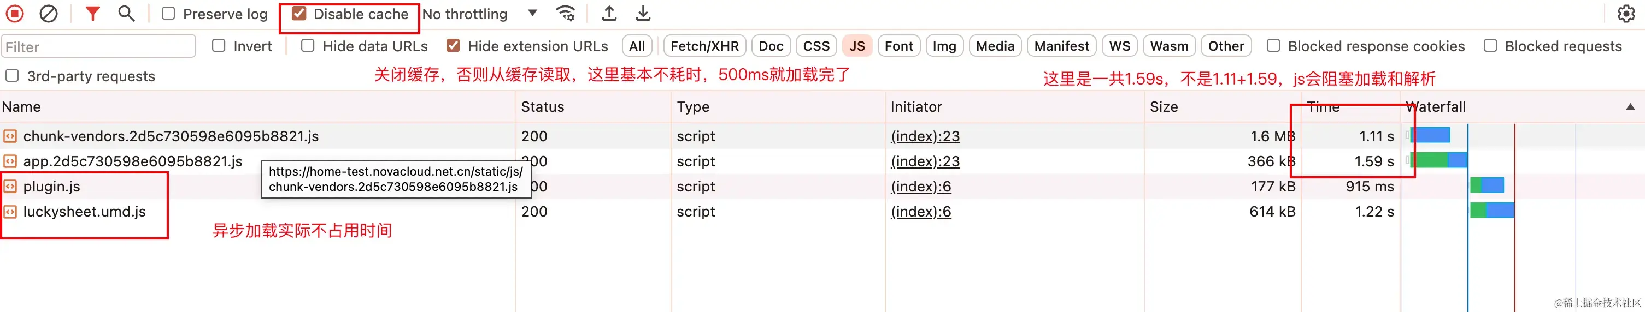This screenshot has height=312, width=1645.
Task: Import HAR file with upload arrow
Action: [609, 14]
